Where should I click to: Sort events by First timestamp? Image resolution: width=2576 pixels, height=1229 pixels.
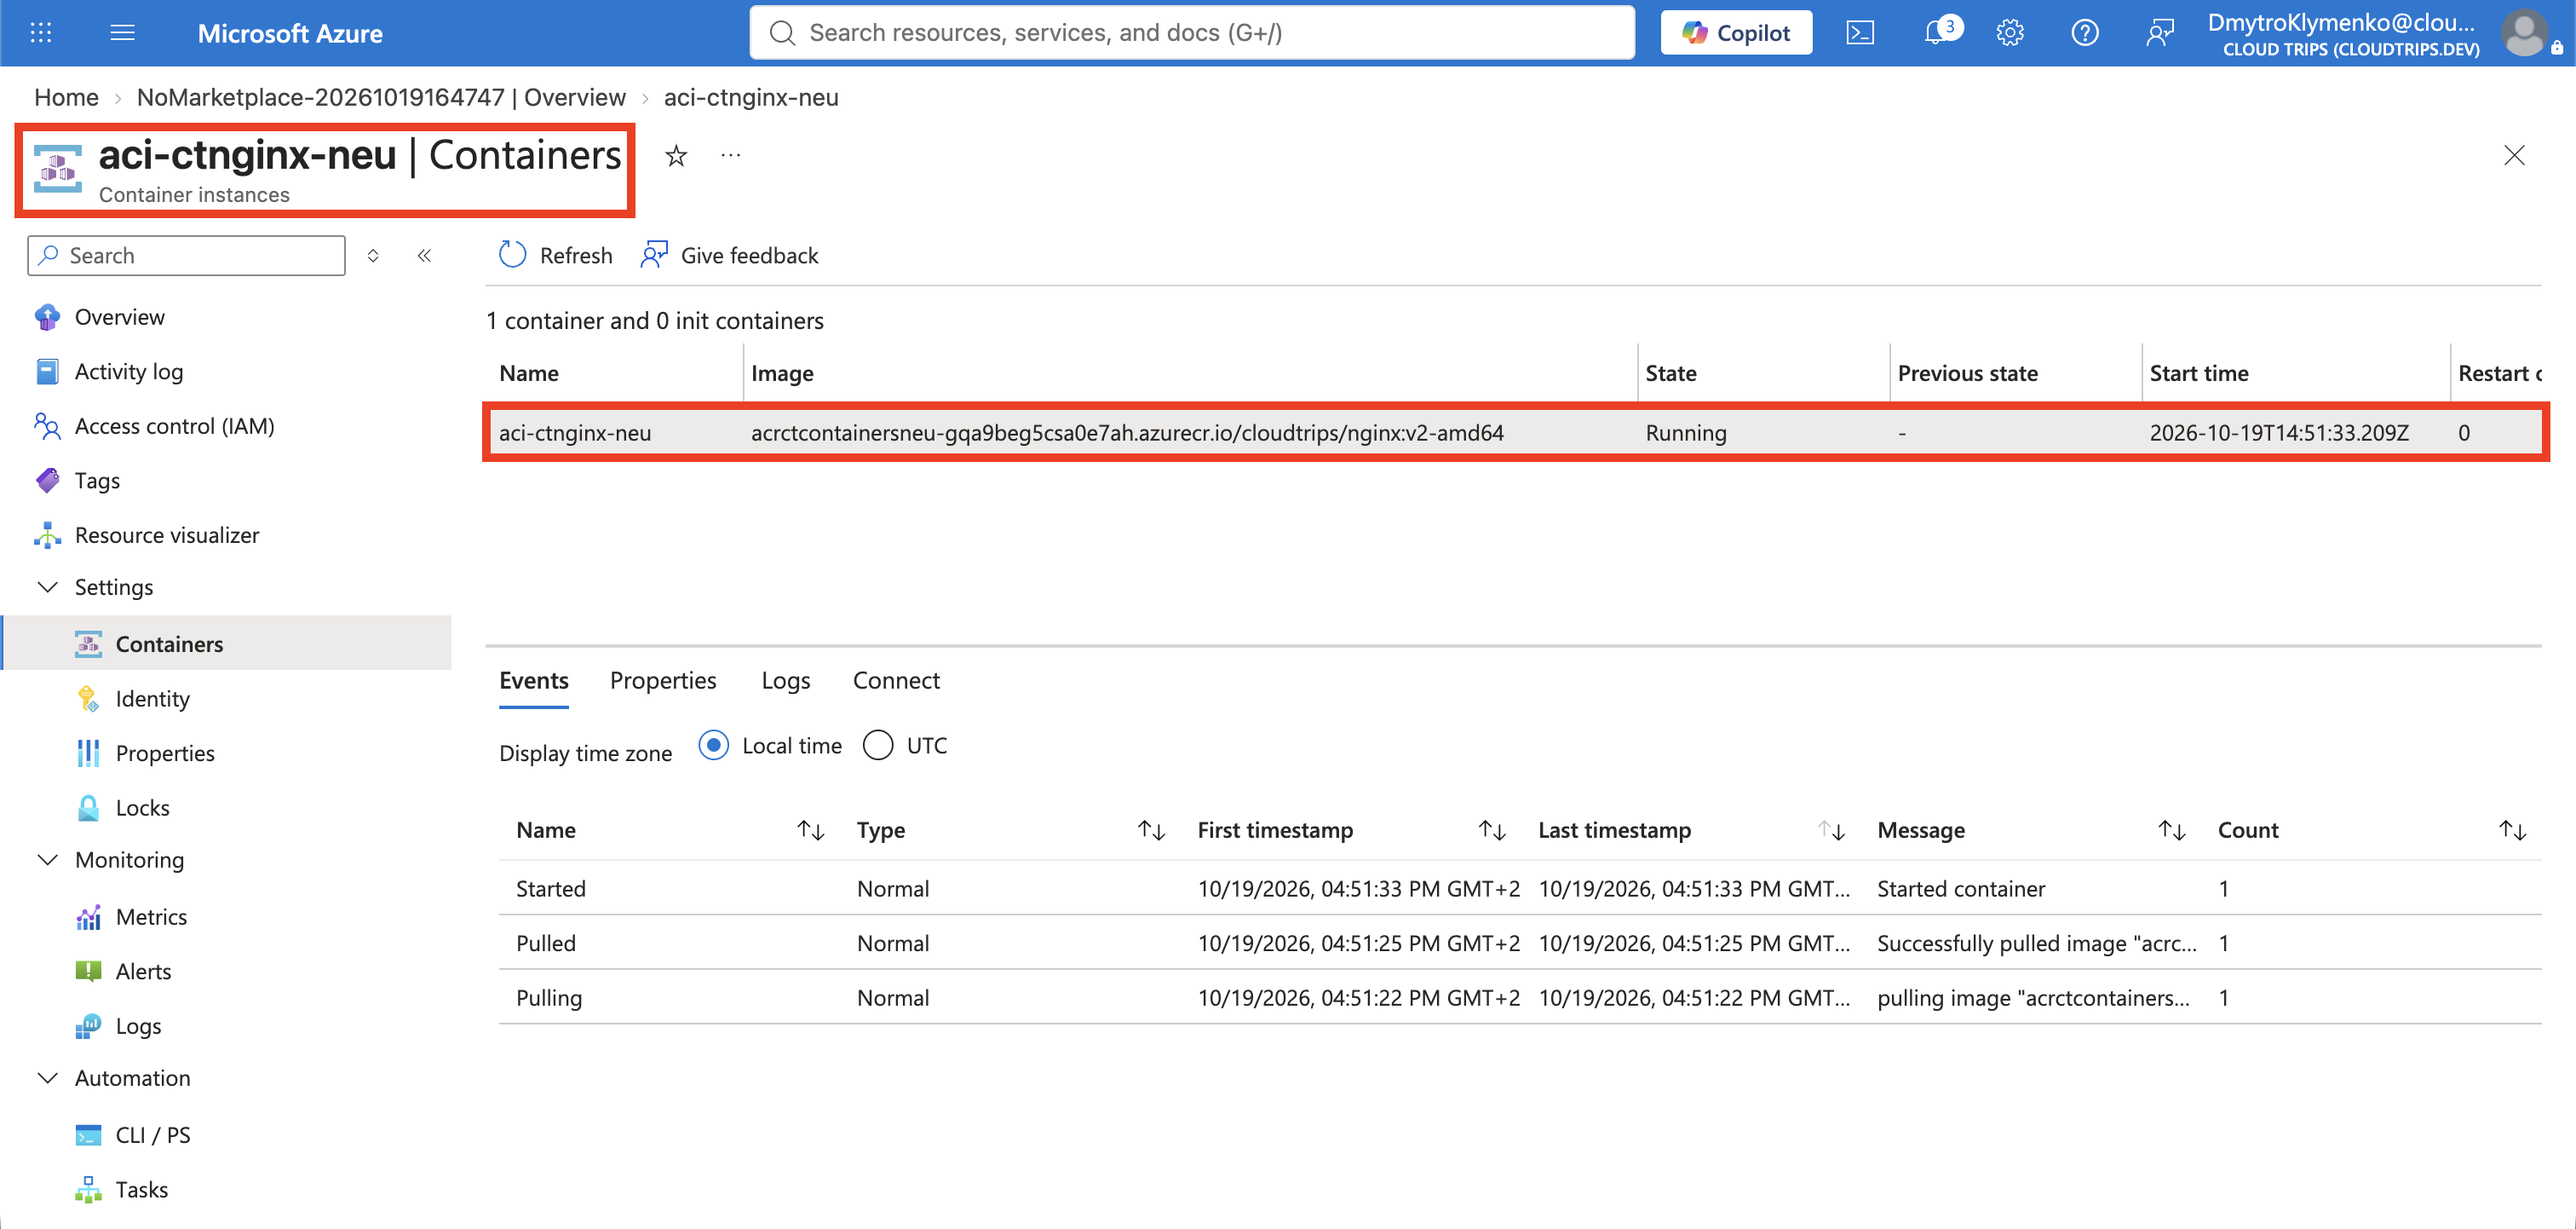click(1492, 829)
